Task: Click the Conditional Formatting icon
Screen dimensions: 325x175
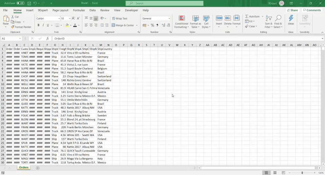Action: (x=181, y=19)
